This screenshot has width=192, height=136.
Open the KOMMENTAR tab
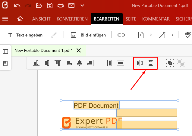click(x=156, y=19)
